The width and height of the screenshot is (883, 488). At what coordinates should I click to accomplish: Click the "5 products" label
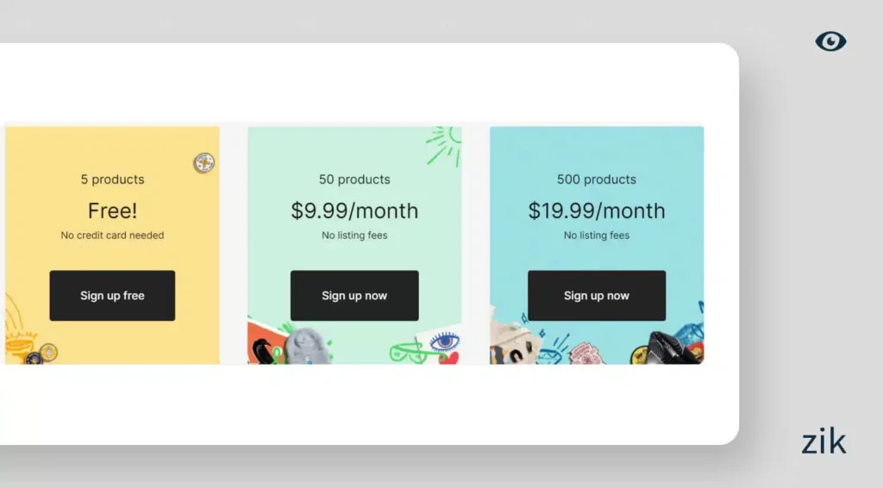[x=112, y=179]
